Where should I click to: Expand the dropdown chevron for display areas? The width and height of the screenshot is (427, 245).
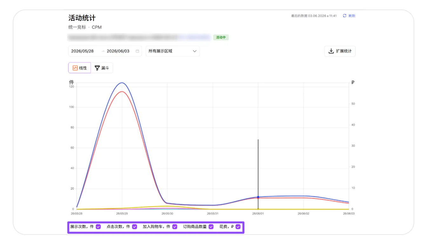[194, 51]
